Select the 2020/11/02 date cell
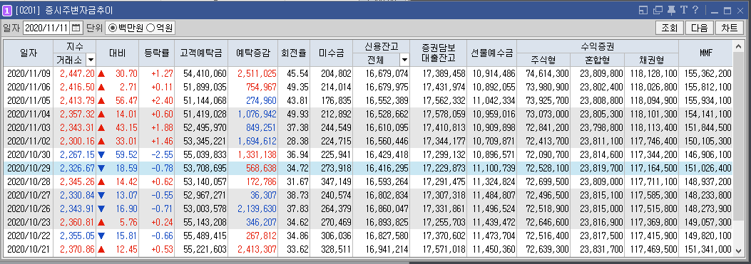 [x=29, y=141]
